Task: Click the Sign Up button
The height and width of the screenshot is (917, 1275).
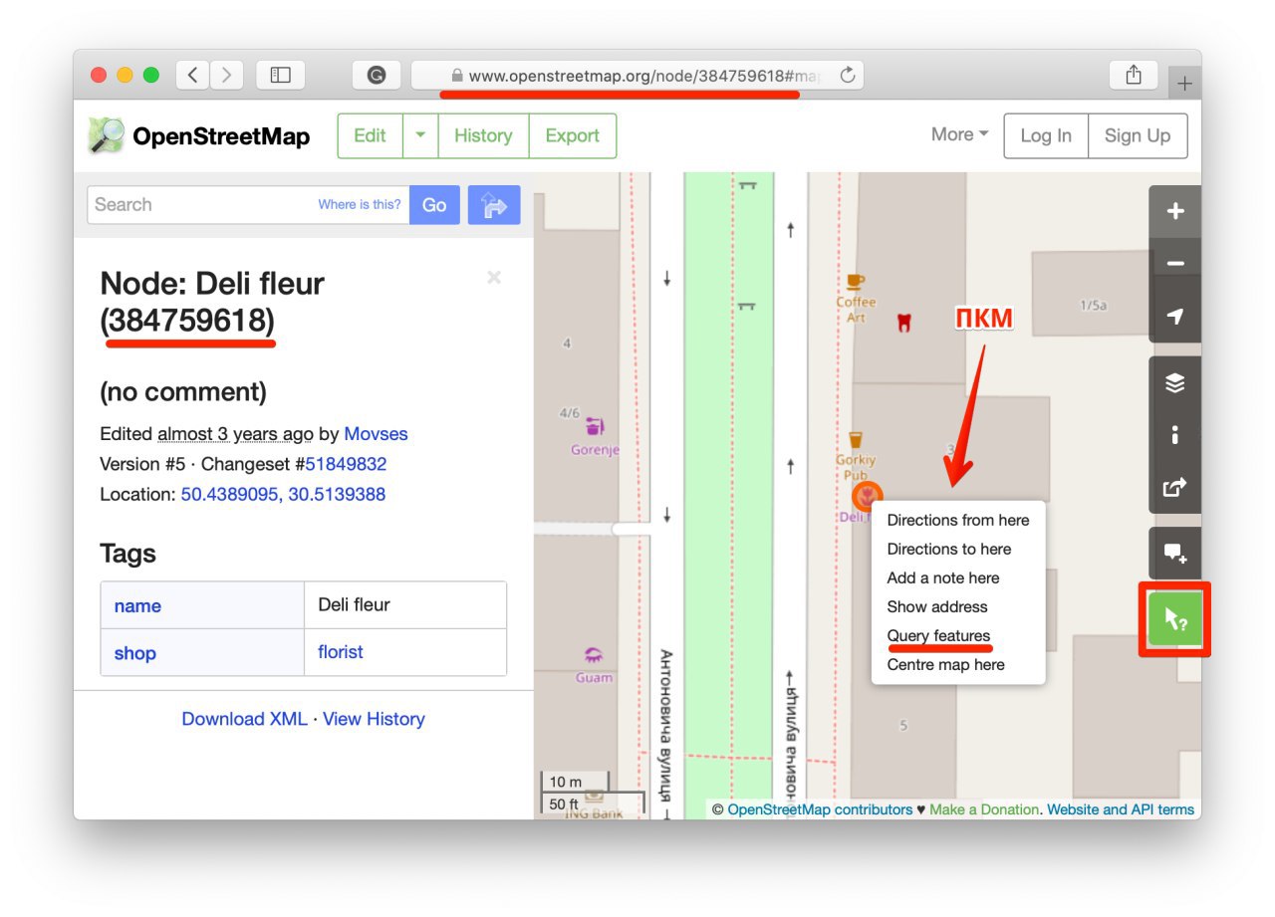Action: (x=1138, y=136)
